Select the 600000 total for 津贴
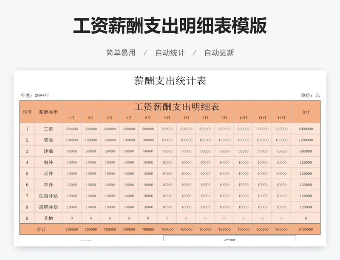This screenshot has height=260, width=340. [306, 151]
